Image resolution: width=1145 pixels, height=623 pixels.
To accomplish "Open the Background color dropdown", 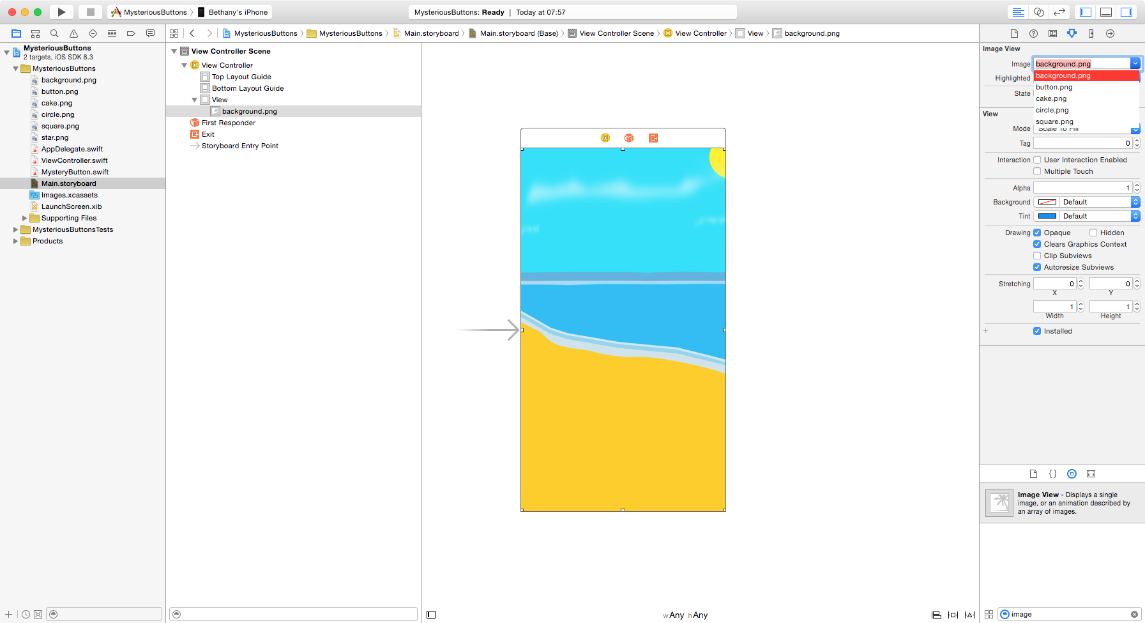I will point(1135,202).
